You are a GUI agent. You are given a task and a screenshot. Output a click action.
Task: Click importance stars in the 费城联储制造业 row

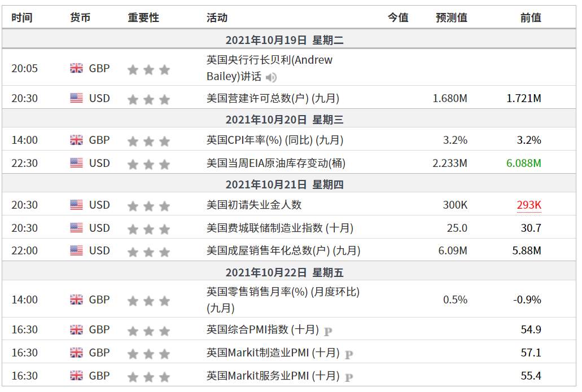click(x=148, y=229)
